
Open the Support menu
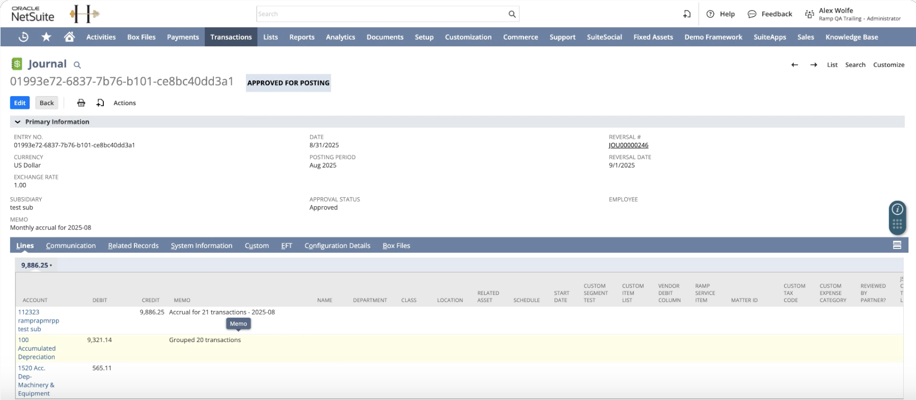pos(563,37)
